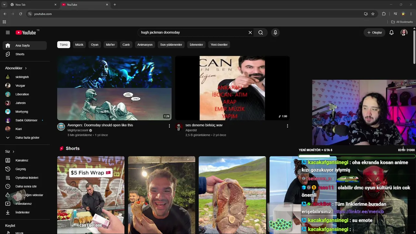The image size is (416, 234).
Task: Play the Avengers: Doomsday video thumbnail
Action: tap(114, 88)
